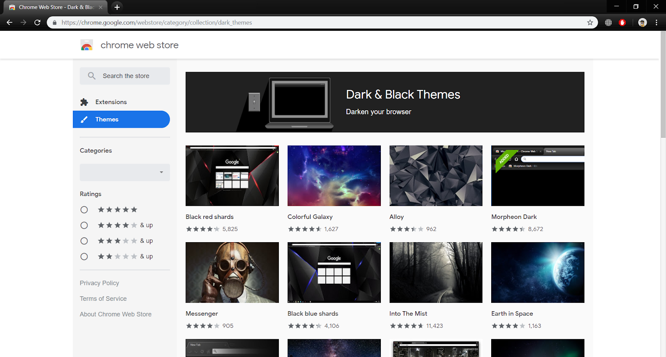Image resolution: width=666 pixels, height=357 pixels.
Task: Open a new browser tab
Action: 117,7
